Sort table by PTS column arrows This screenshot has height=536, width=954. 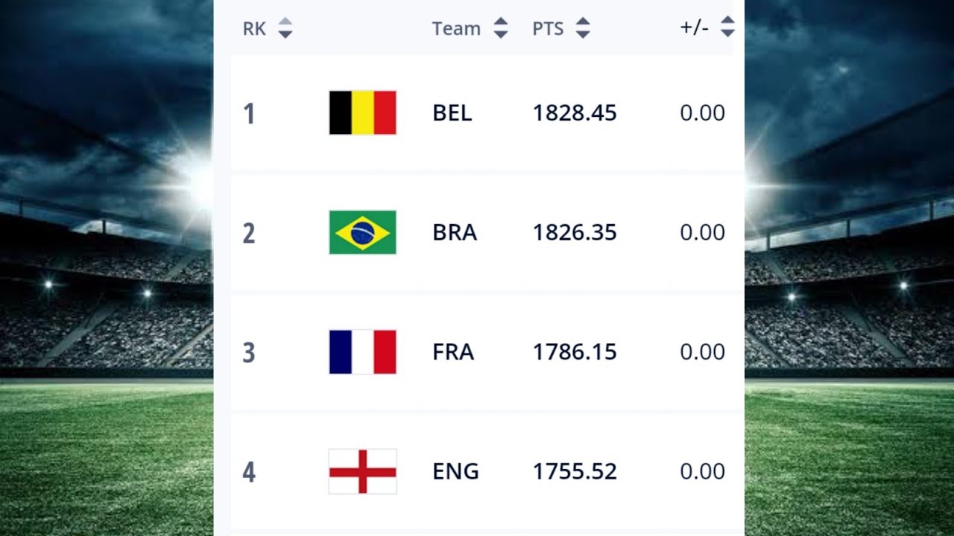click(x=583, y=29)
